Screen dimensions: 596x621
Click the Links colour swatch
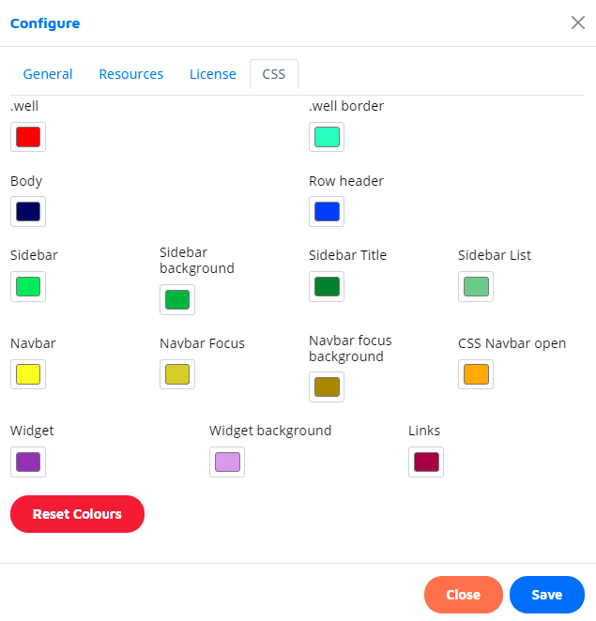426,462
